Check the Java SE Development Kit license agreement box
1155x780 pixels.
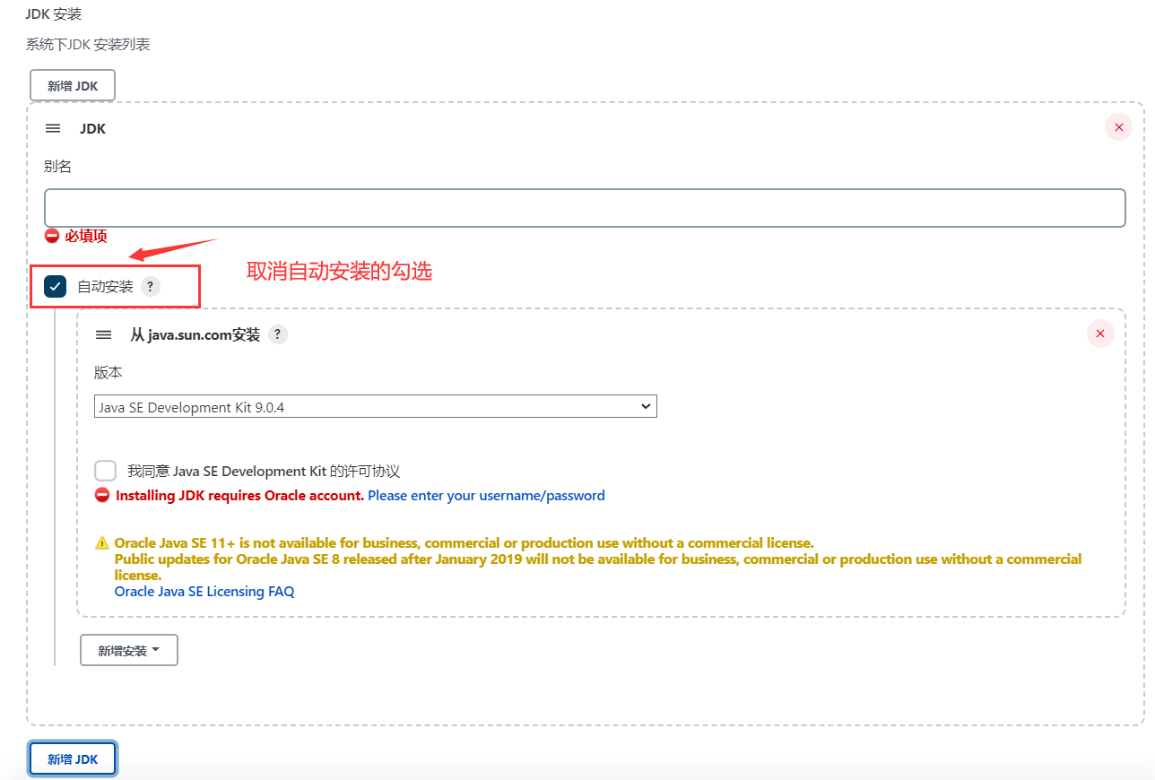106,471
